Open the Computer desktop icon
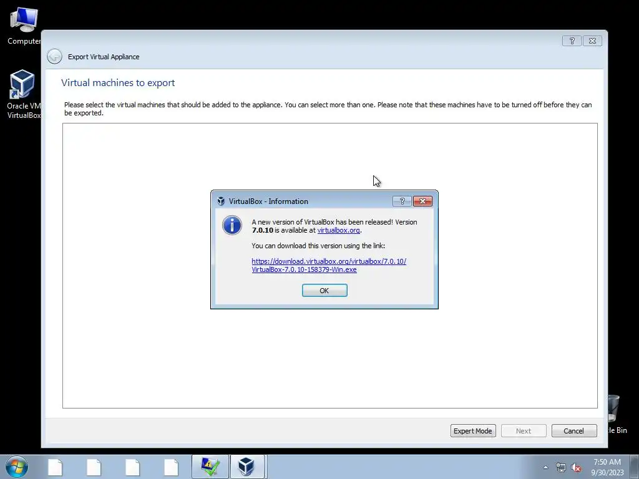 coord(24,26)
